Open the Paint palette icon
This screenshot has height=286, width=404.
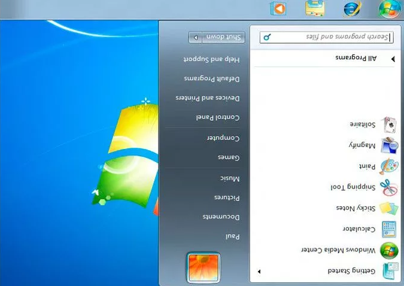[x=389, y=166]
